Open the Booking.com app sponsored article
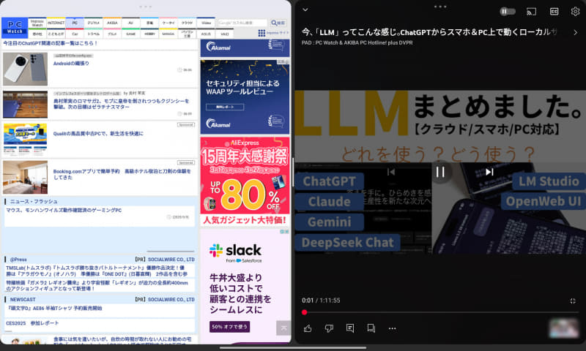 pyautogui.click(x=122, y=174)
